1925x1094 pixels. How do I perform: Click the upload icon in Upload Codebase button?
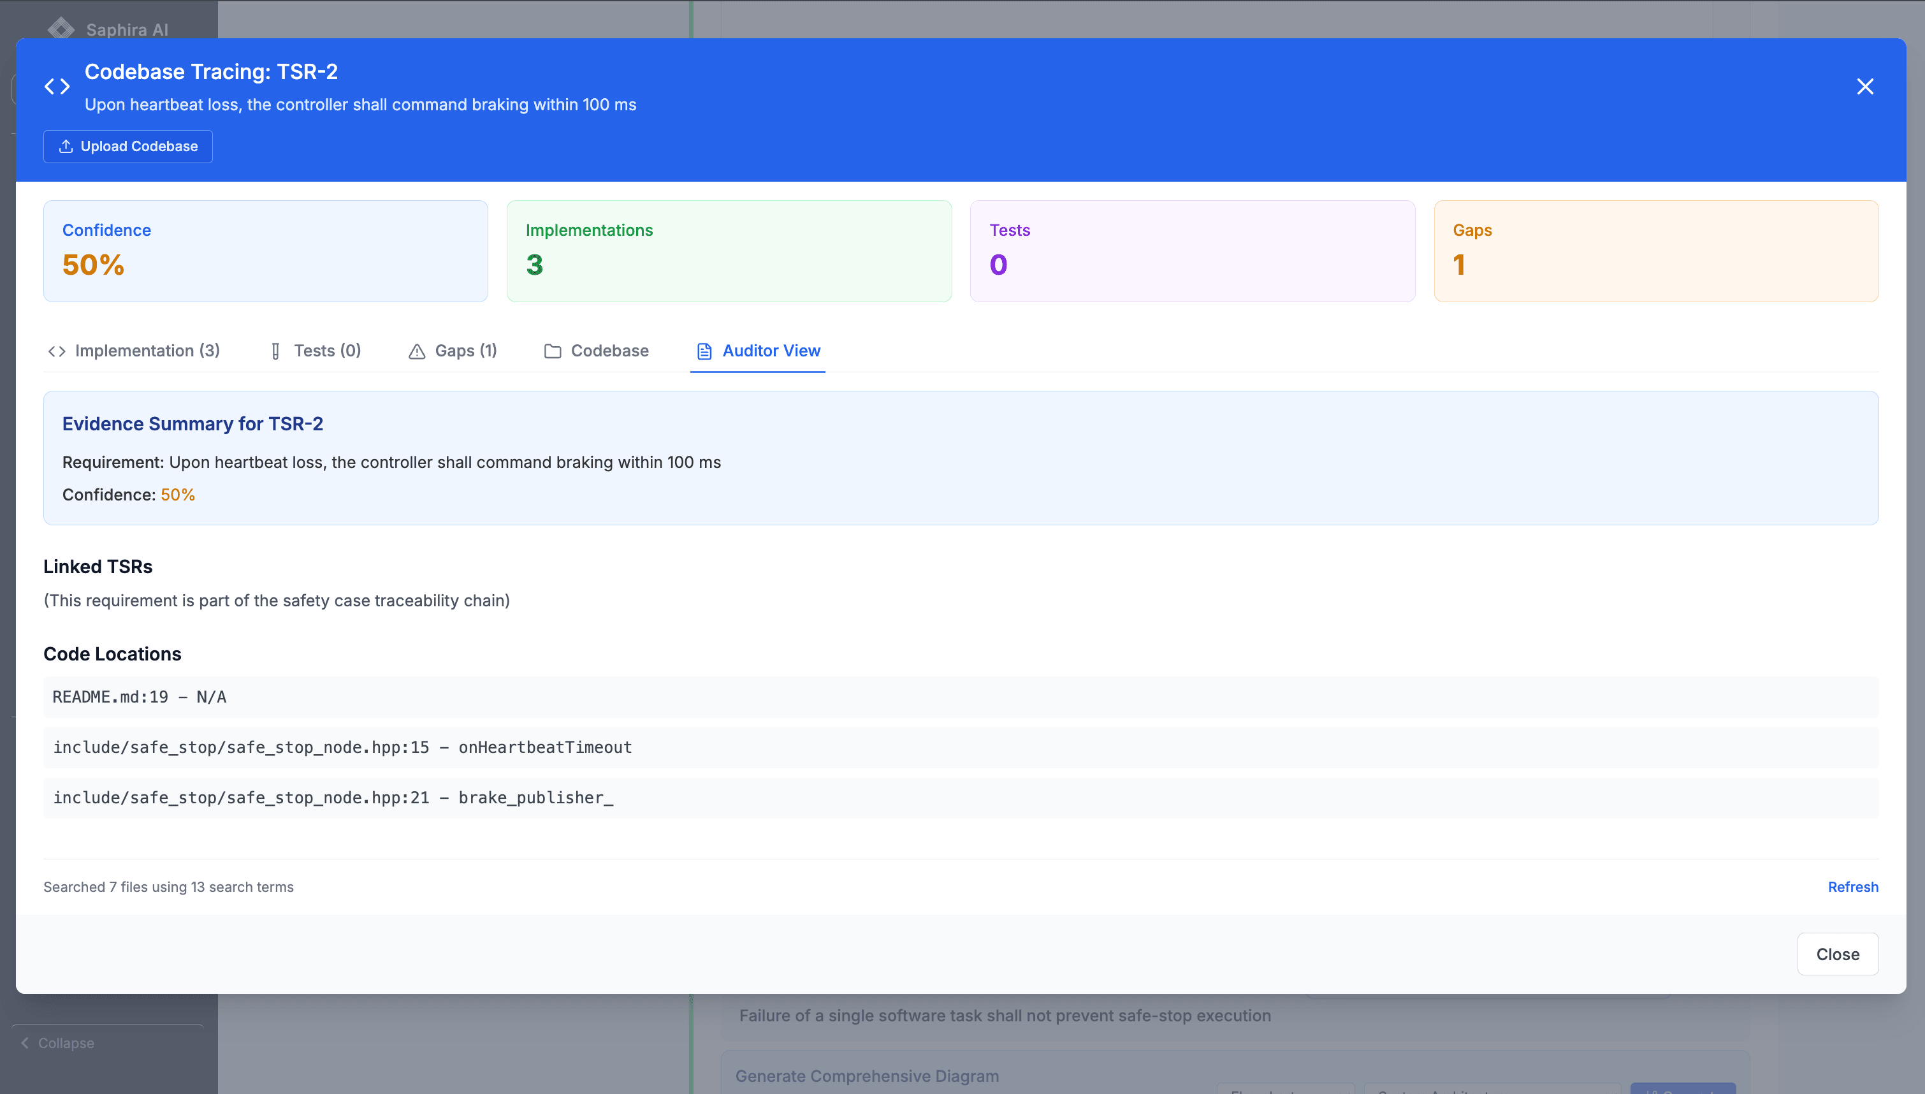click(x=66, y=147)
